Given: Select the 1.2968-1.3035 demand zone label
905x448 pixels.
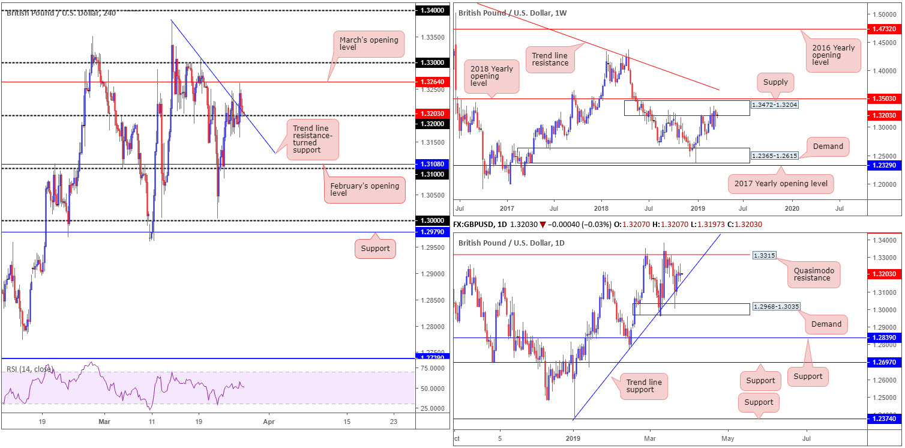Looking at the screenshot, I should click(775, 306).
